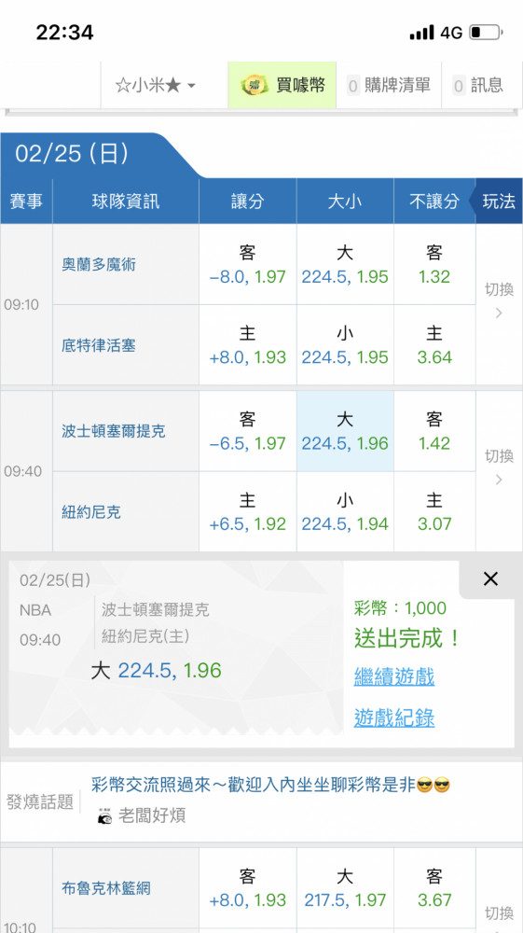This screenshot has width=523, height=933.
Task: Click the 送出完成! confirmation text
Action: (407, 638)
